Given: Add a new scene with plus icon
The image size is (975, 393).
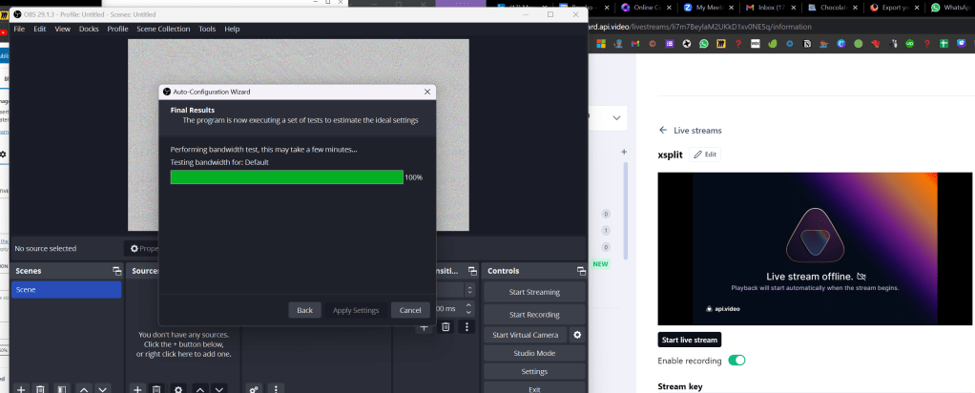Looking at the screenshot, I should [x=21, y=388].
